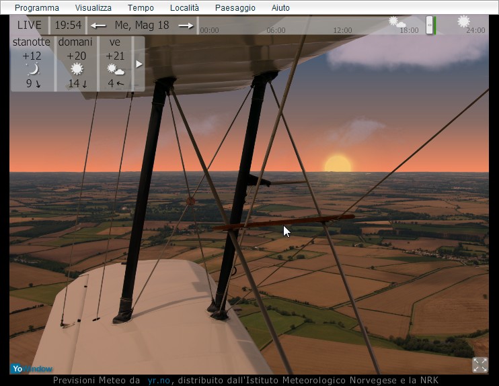The height and width of the screenshot is (386, 499).
Task: Click the 00:00 mark on timeline
Action: [209, 30]
